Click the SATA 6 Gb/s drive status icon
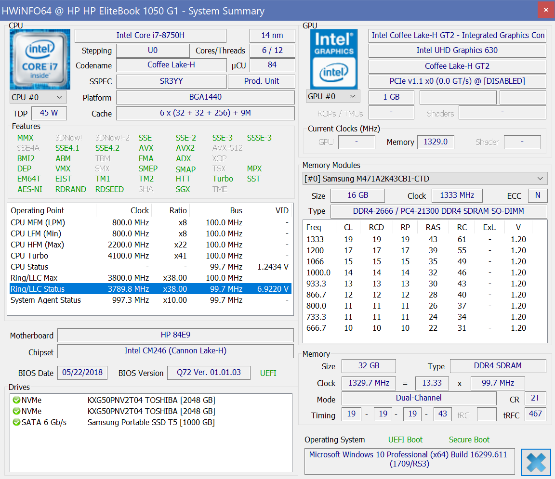 click(16, 423)
